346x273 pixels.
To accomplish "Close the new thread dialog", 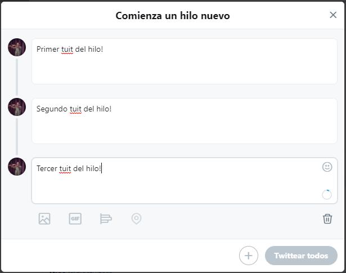I will point(333,15).
